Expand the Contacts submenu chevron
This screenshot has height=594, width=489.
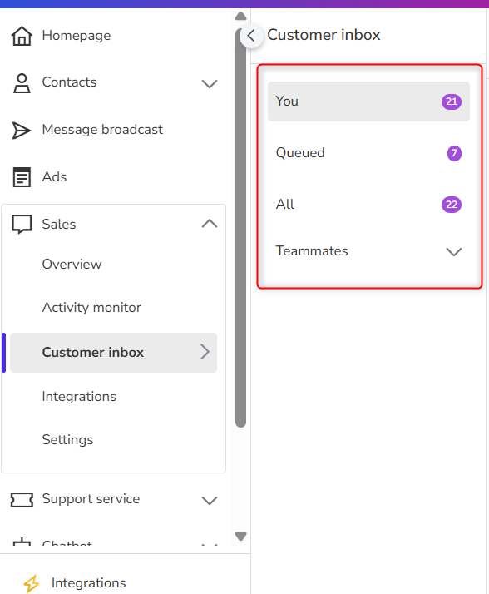pyautogui.click(x=210, y=83)
